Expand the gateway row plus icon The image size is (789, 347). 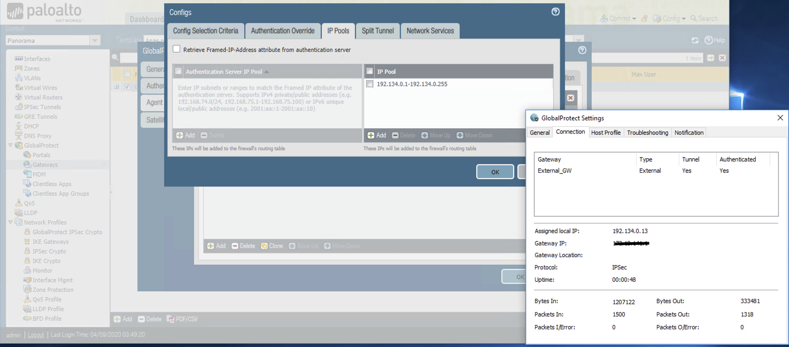point(117,87)
